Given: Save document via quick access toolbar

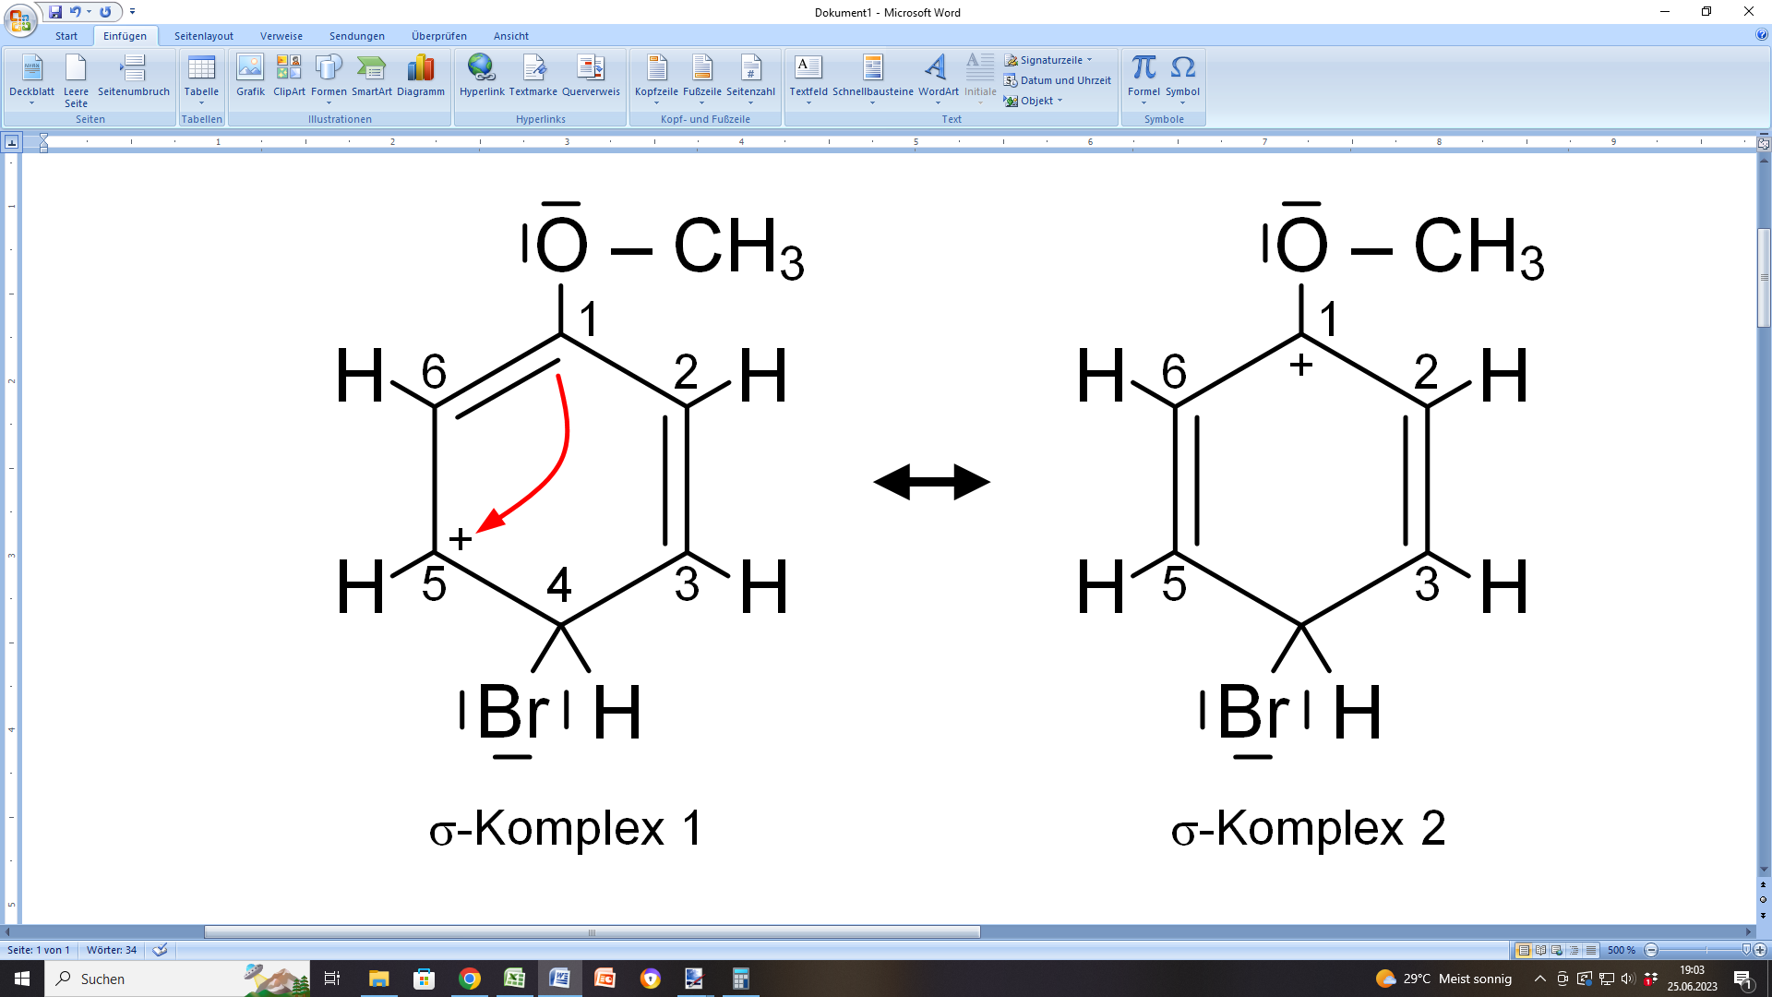Looking at the screenshot, I should [x=55, y=12].
